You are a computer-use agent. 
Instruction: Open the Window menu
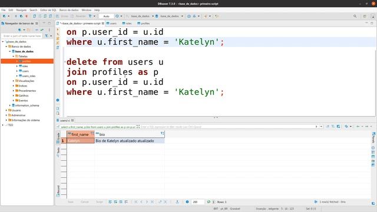[87, 10]
